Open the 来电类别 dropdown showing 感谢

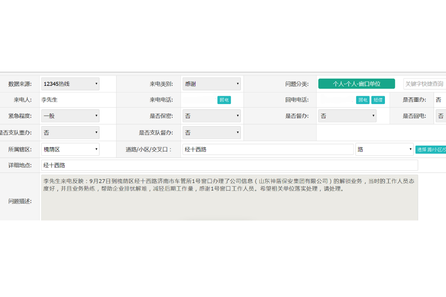click(x=211, y=83)
